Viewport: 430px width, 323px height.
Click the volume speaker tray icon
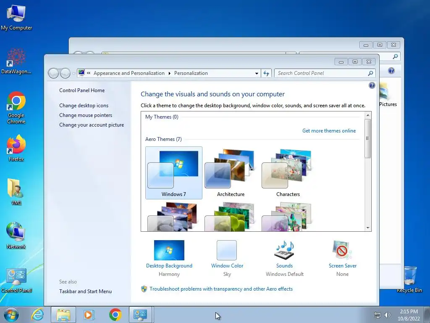click(x=388, y=315)
